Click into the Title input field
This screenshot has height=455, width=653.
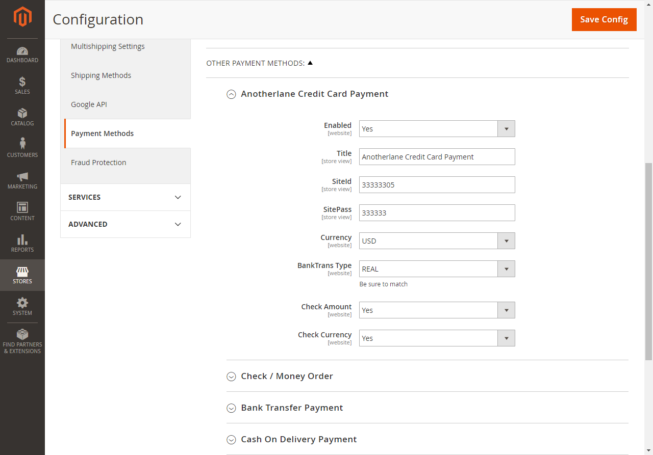(437, 157)
